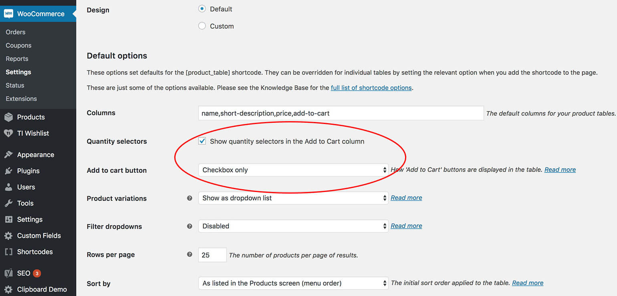
Task: Click the TI Wishlist heart icon
Action: pos(9,133)
